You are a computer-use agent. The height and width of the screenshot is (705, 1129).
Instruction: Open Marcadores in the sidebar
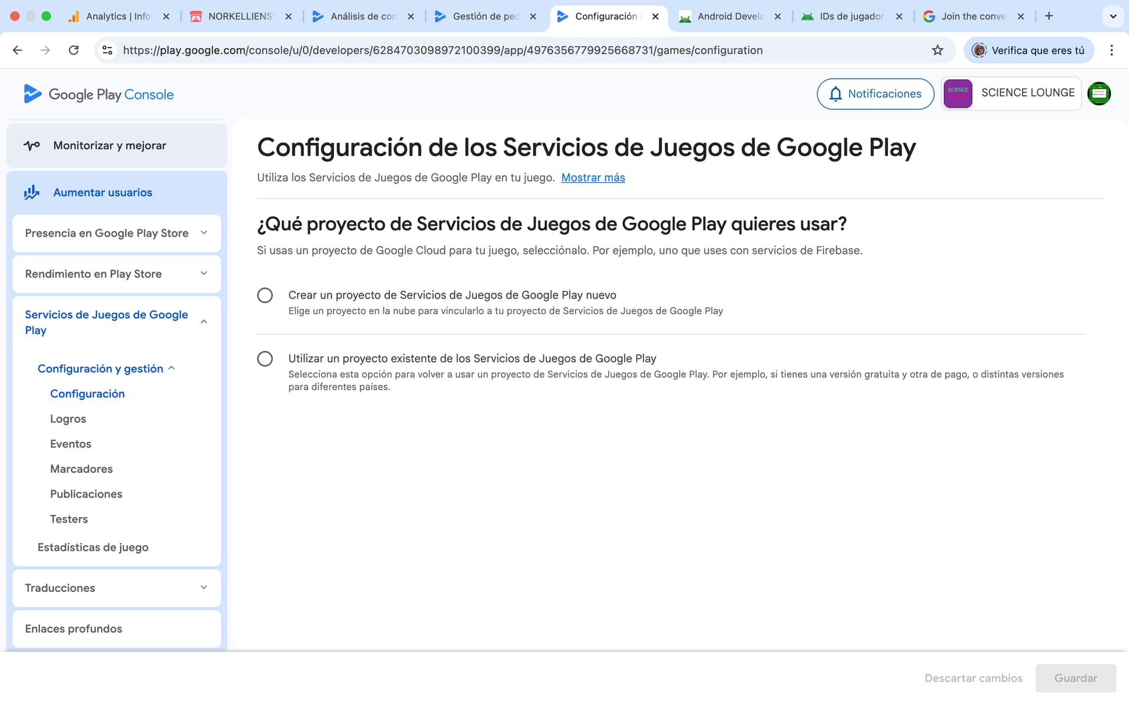coord(81,469)
